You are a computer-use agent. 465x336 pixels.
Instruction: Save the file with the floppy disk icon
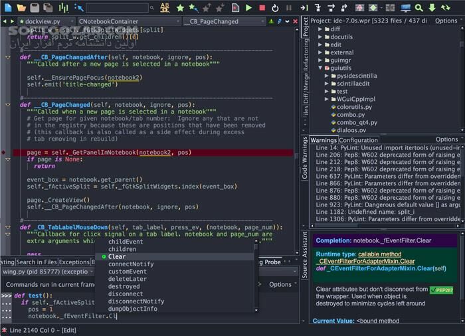tap(35, 8)
